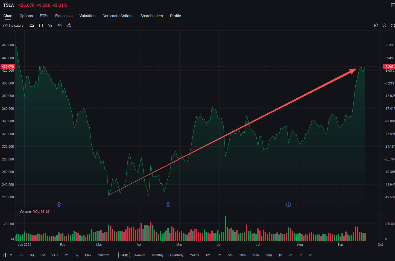The height and width of the screenshot is (261, 395).
Task: Click the VOL: 93.131 value
Action: [x=42, y=212]
